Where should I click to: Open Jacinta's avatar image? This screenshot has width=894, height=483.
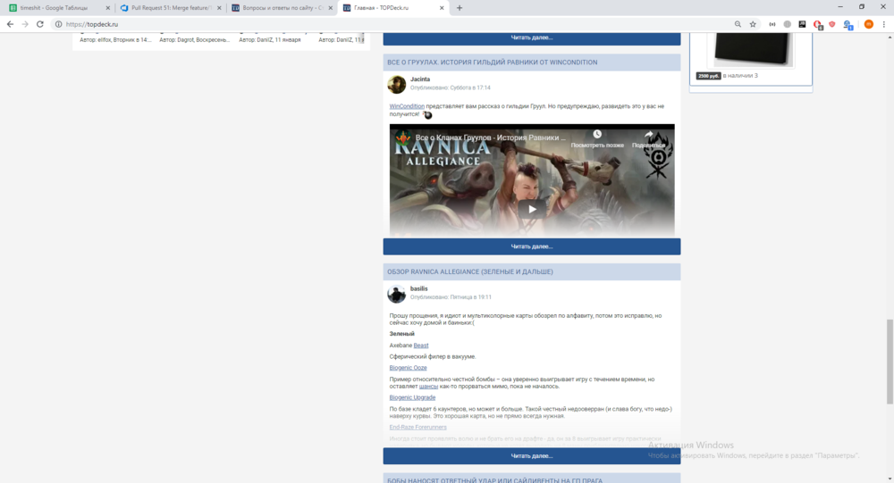pos(396,84)
